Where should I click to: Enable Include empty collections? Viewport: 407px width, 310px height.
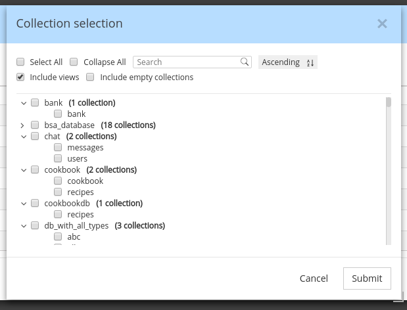tap(91, 77)
